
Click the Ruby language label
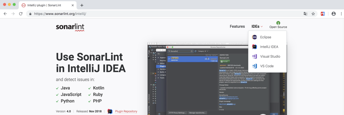(x=98, y=95)
